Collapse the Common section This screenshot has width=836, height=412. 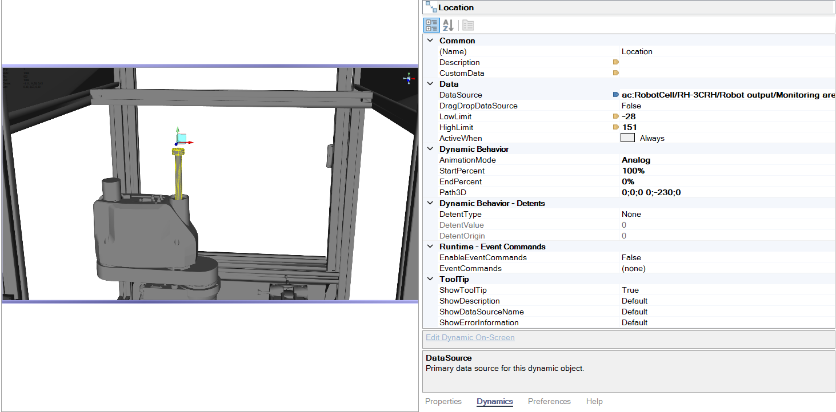point(430,41)
